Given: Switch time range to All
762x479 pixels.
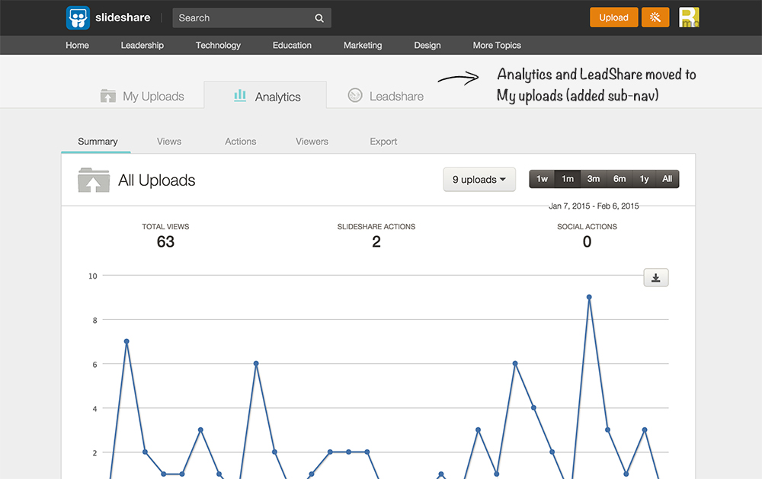Looking at the screenshot, I should [x=667, y=178].
